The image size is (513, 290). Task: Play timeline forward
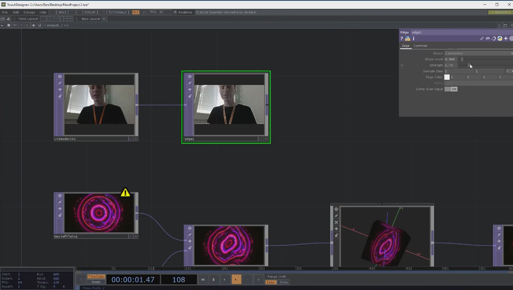236,280
